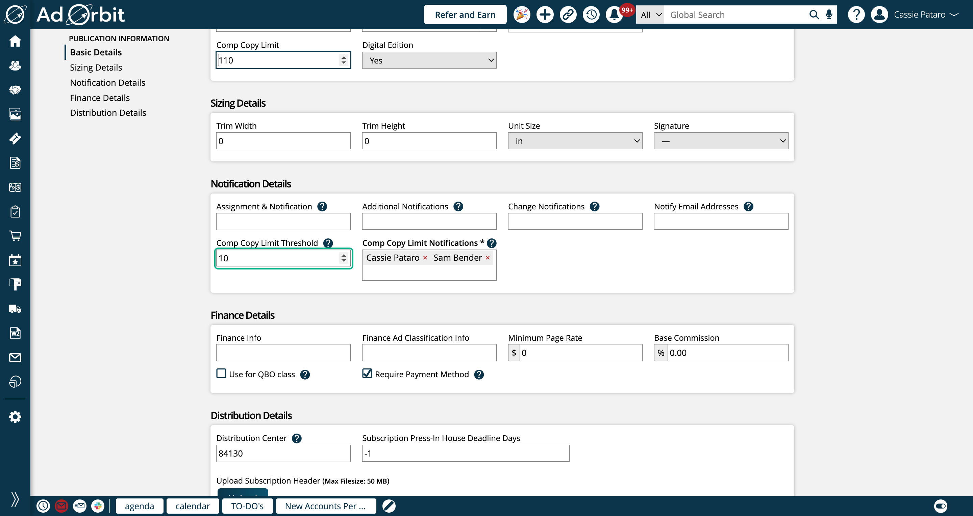The width and height of the screenshot is (973, 516).
Task: Open the agenda bottom bar button
Action: point(140,506)
